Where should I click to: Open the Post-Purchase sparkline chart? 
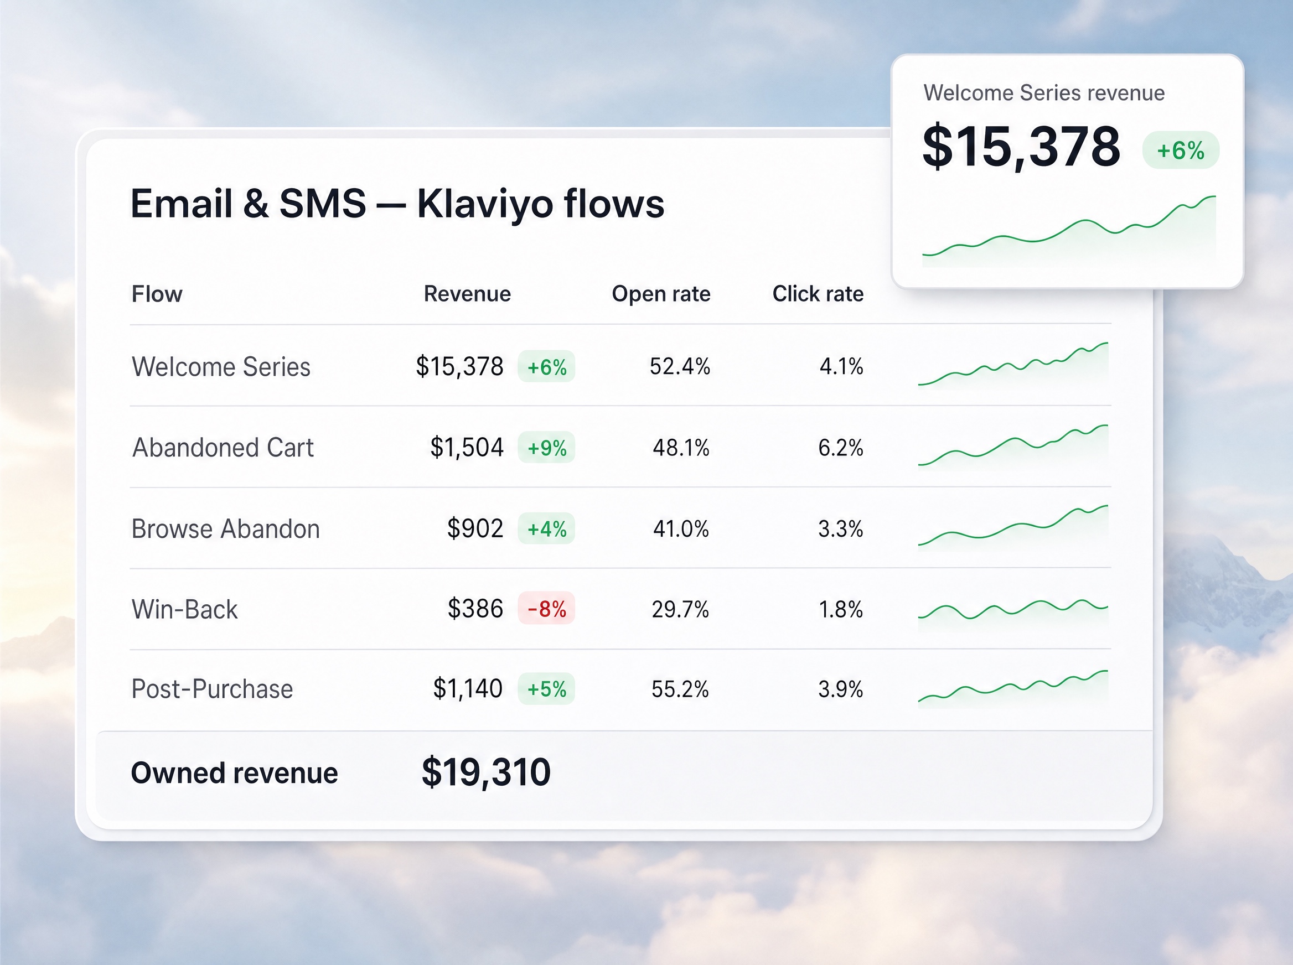tap(1013, 688)
